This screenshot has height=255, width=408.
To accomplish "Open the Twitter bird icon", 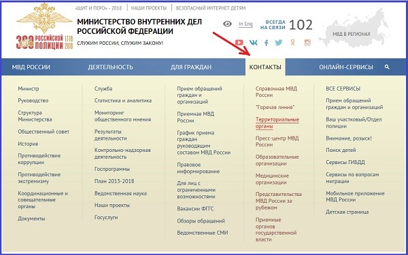I will pyautogui.click(x=278, y=43).
